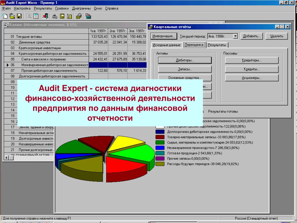This screenshot has width=297, height=223.
Task: Click the teal data import toolbar icon
Action: (x=88, y=16)
